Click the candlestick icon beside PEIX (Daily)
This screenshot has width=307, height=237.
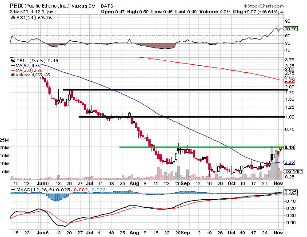[x=13, y=60]
